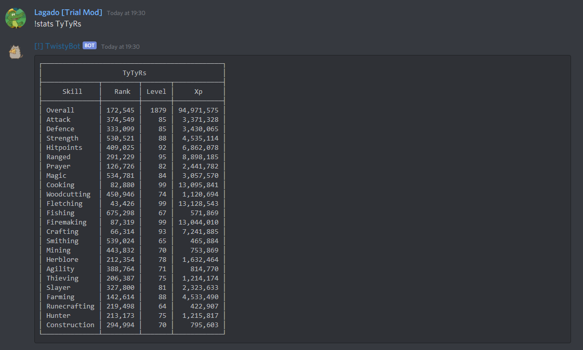
Task: Click Firemaking xp 13,044,010
Action: tap(198, 222)
